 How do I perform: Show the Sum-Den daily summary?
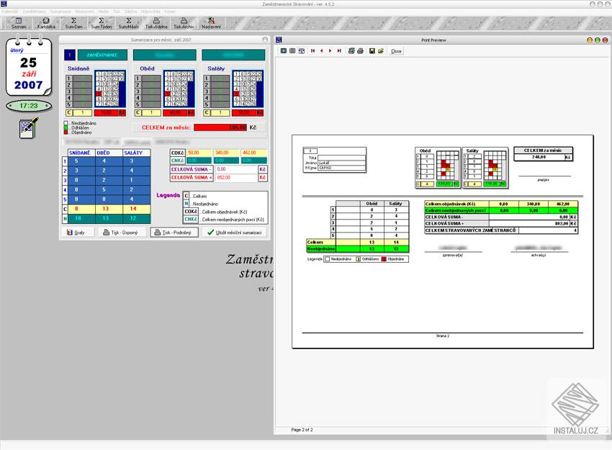click(x=73, y=24)
